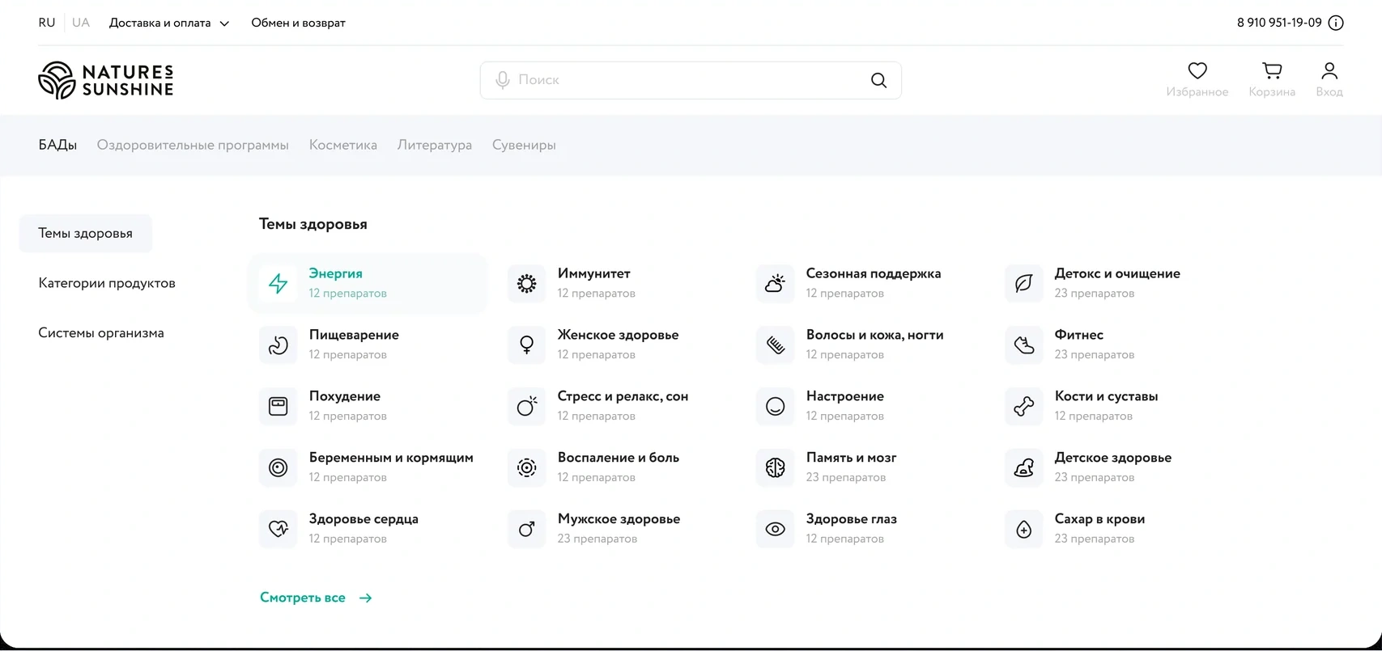Select Системы организма sidebar tab
1382x651 pixels.
101,333
